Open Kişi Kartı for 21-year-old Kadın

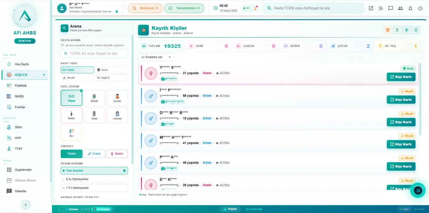click(x=401, y=77)
